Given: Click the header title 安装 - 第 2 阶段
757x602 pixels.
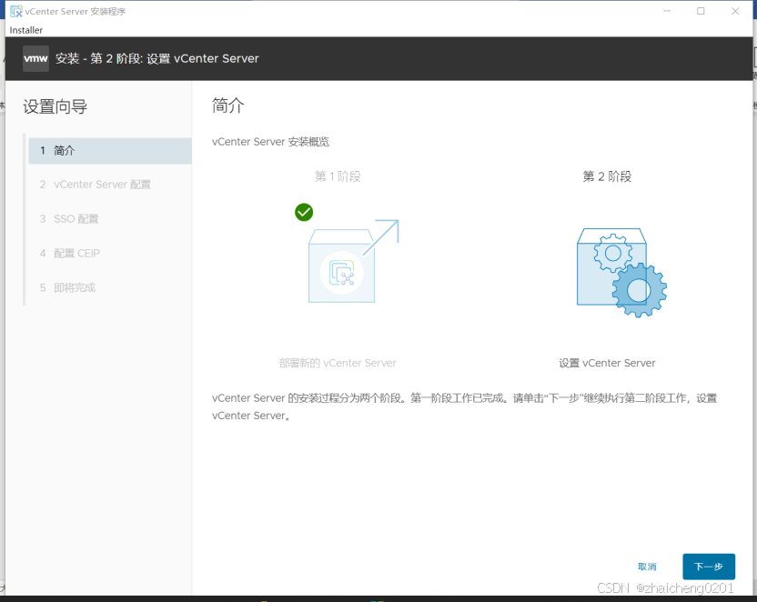Looking at the screenshot, I should tap(156, 59).
